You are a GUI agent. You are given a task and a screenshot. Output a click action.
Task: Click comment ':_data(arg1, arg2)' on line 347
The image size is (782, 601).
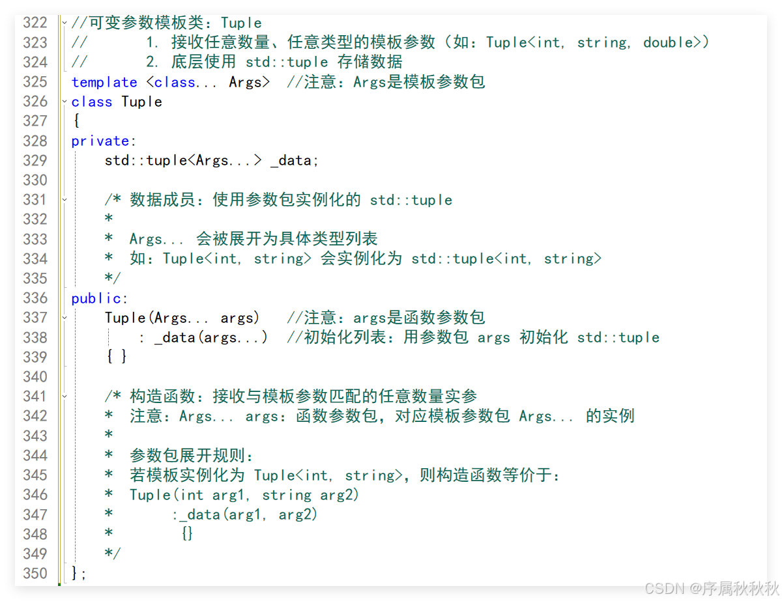245,514
